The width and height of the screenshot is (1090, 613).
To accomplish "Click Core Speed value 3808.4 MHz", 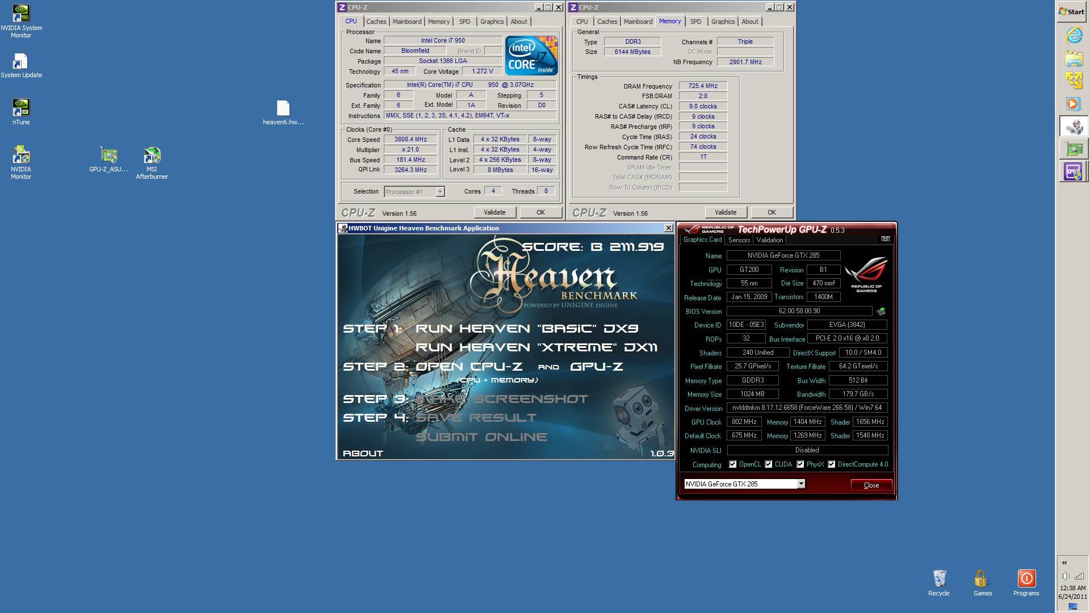I will coord(411,140).
